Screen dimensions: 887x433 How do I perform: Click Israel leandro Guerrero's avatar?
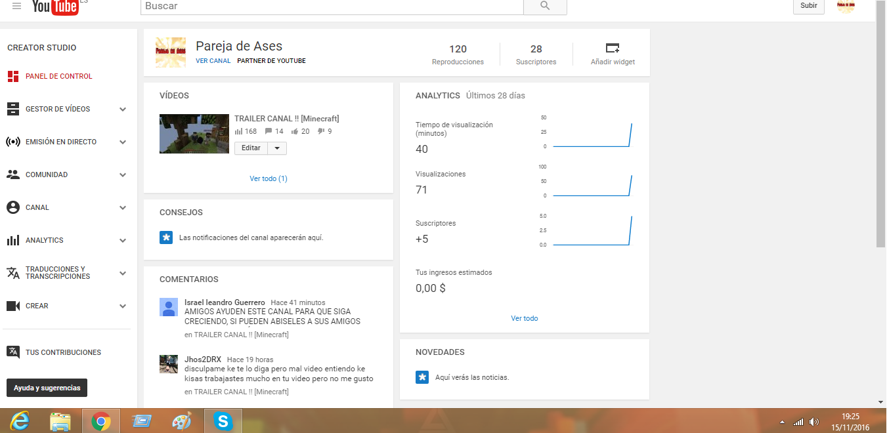tap(169, 307)
